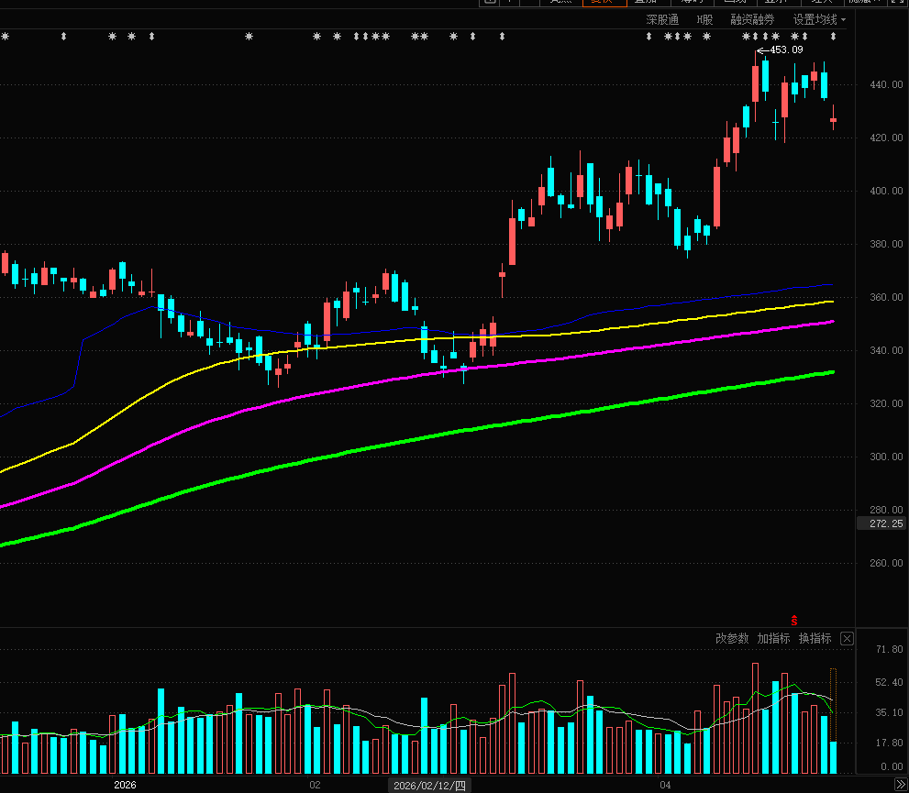Open 换指标 to switch indicator
The width and height of the screenshot is (909, 793).
point(815,638)
